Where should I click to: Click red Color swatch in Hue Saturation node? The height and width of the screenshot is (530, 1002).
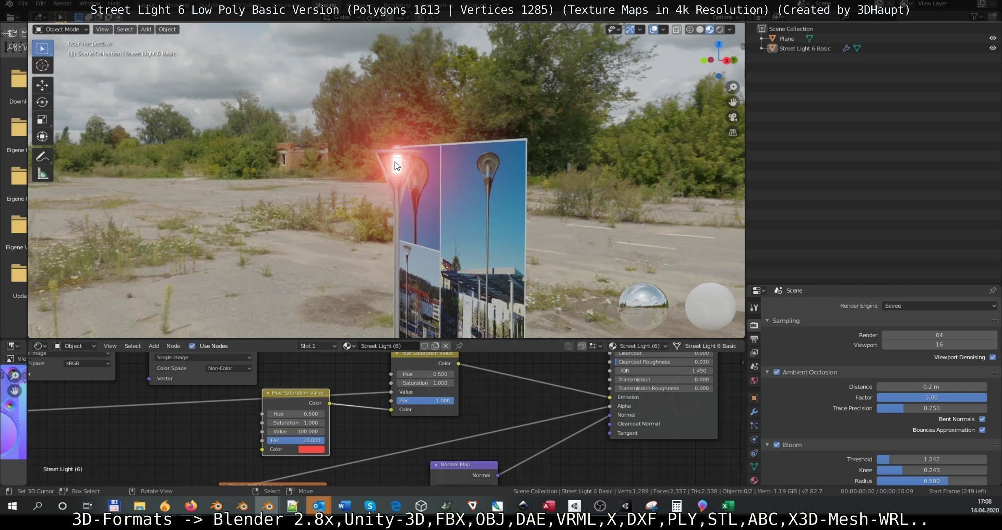pos(311,449)
